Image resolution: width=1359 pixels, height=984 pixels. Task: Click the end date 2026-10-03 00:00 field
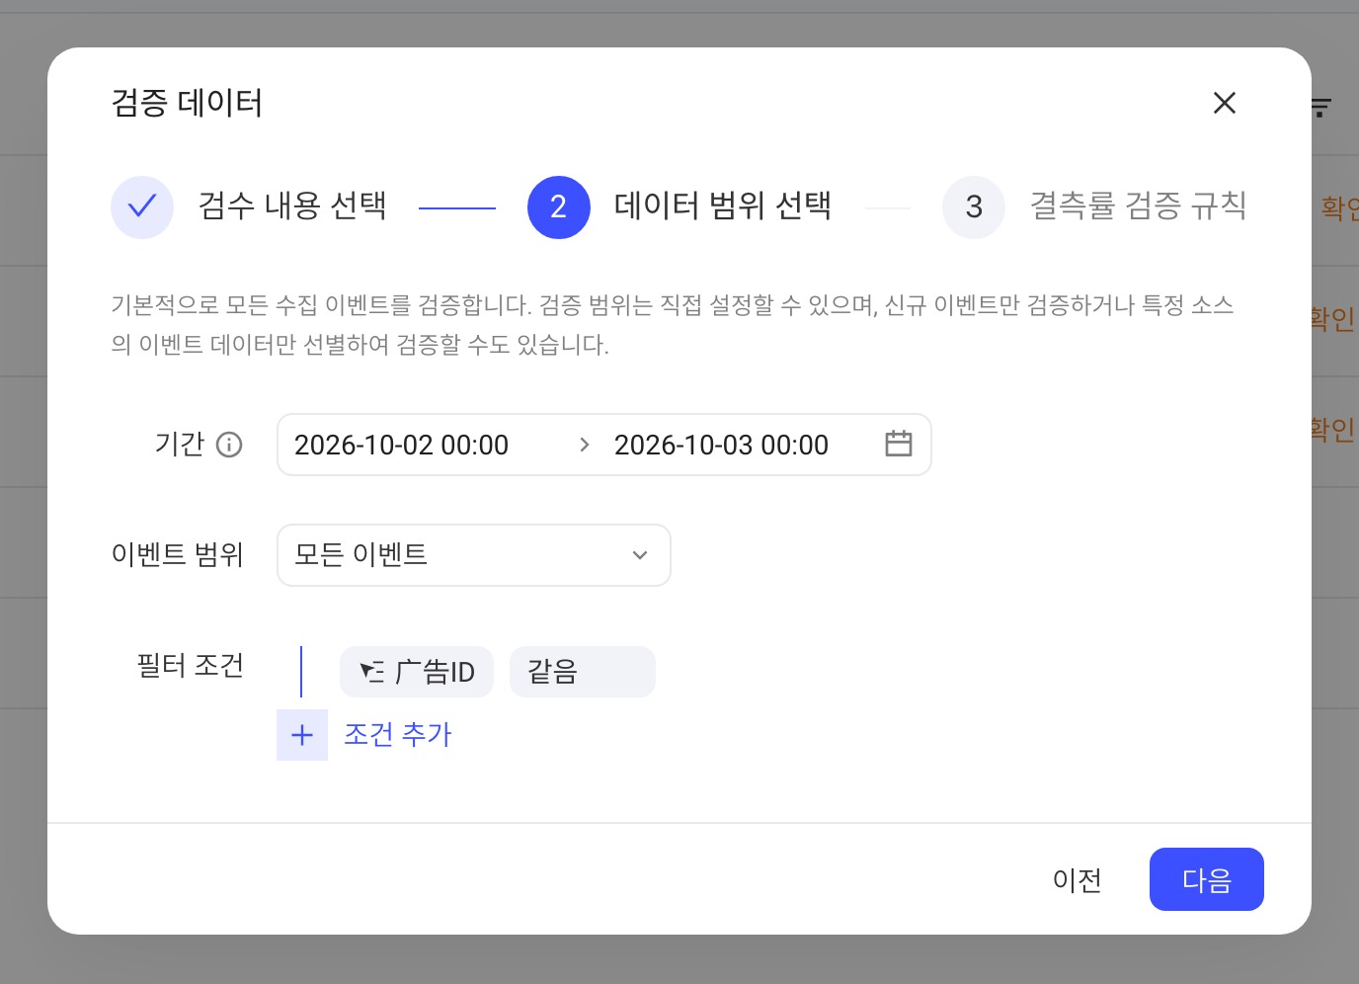[722, 445]
